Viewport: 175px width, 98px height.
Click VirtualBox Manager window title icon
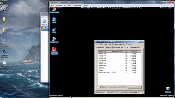coord(42,14)
